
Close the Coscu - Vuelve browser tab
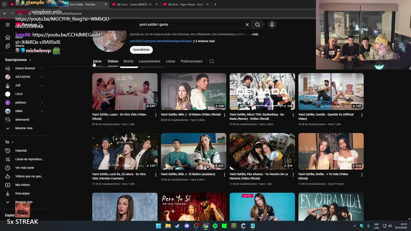point(157,4)
